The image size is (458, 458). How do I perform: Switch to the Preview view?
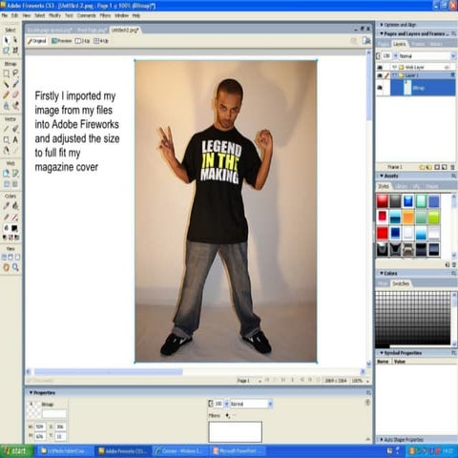62,41
